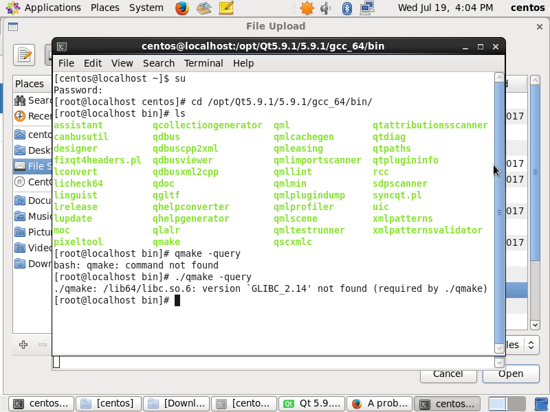Select Recently Used in places list
550x412 pixels.
(32, 116)
